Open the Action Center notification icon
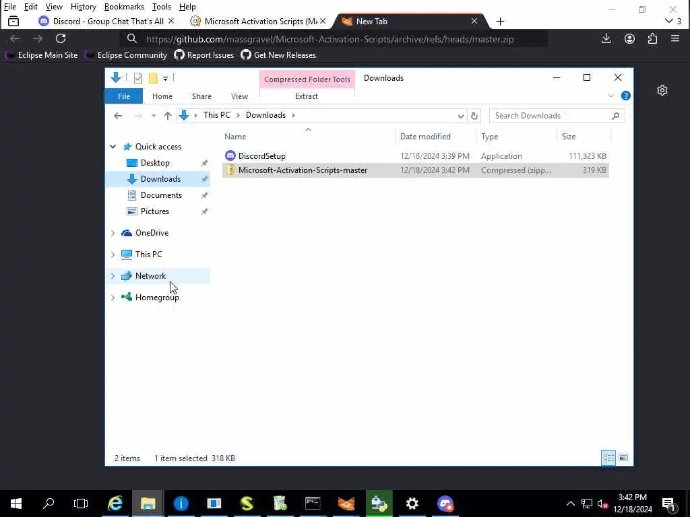 [668, 504]
